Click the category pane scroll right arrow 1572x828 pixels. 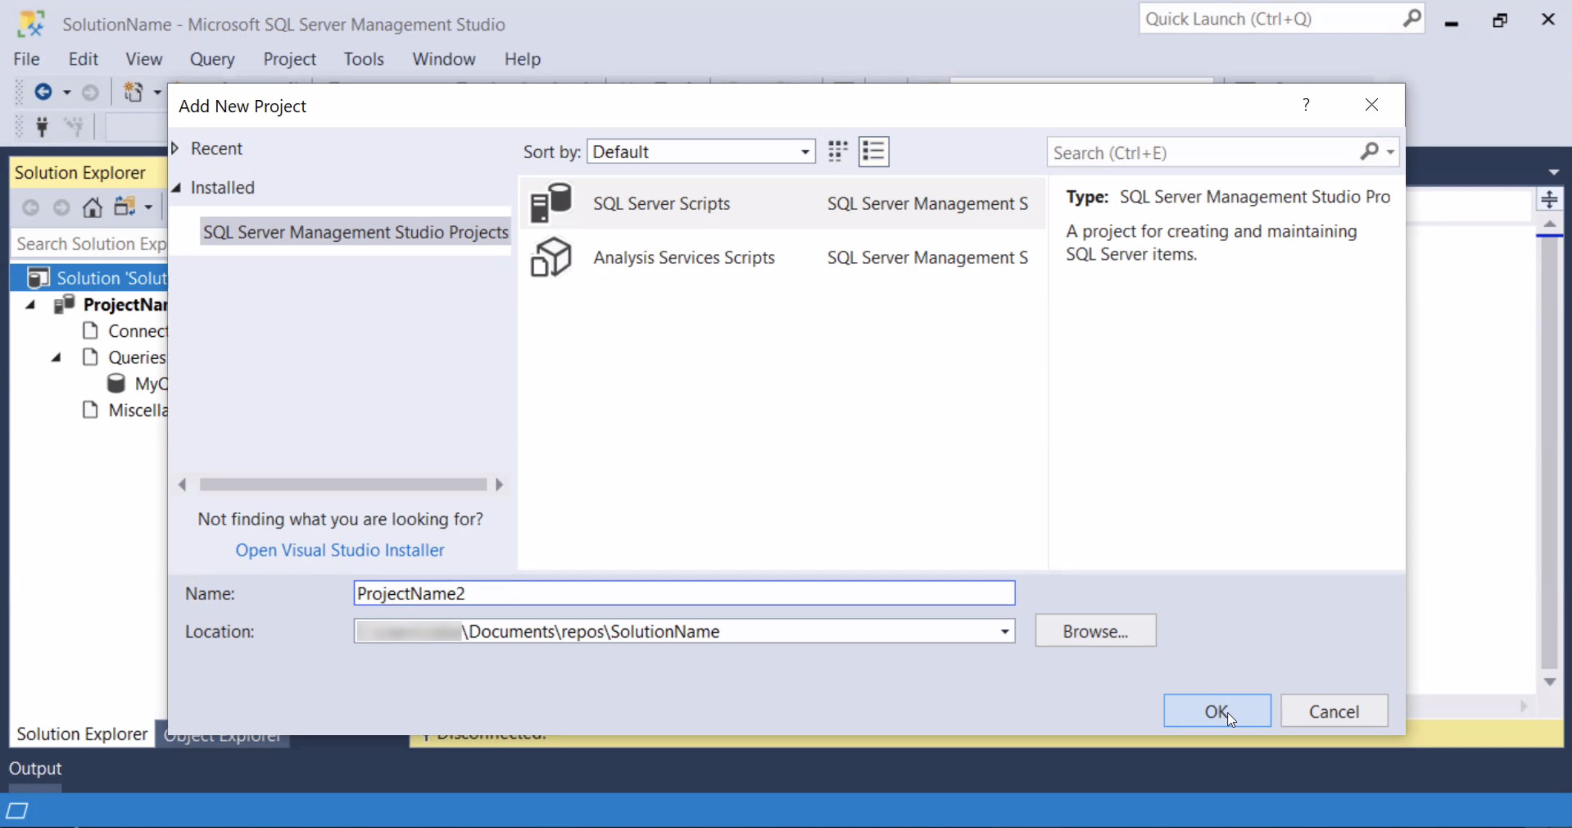499,484
